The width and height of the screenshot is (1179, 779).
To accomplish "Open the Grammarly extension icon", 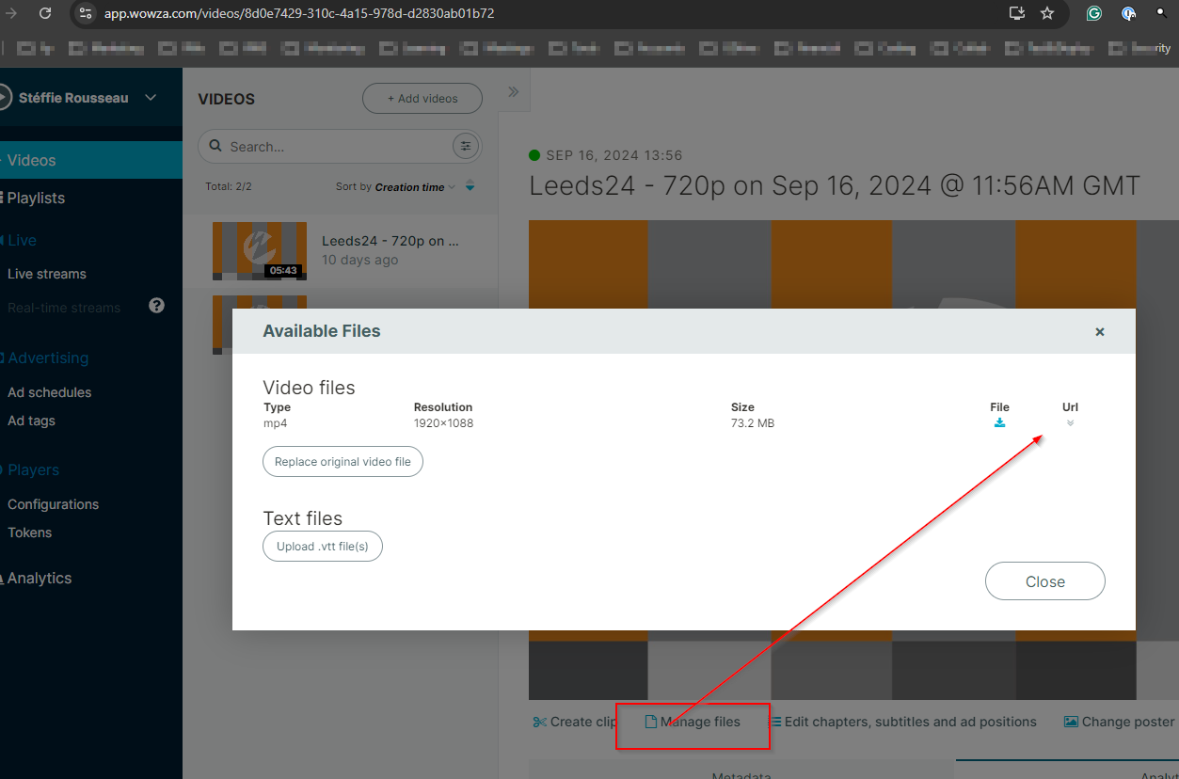I will pos(1093,15).
